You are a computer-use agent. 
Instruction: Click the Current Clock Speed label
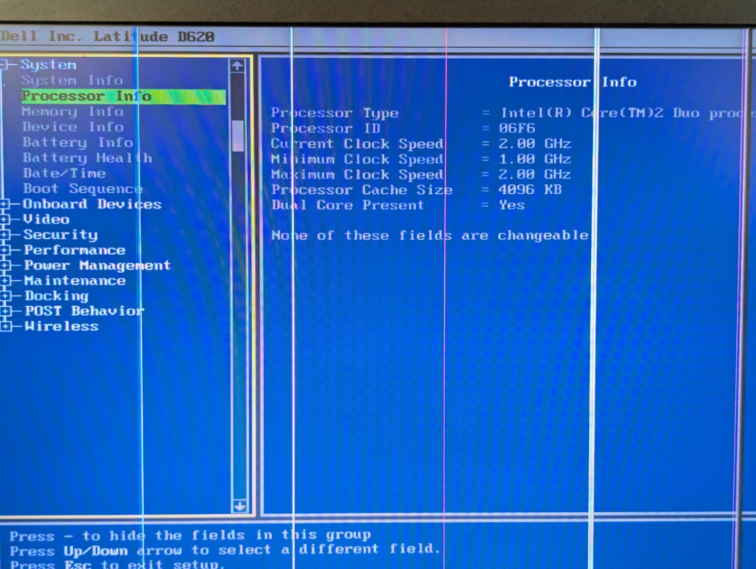click(357, 144)
